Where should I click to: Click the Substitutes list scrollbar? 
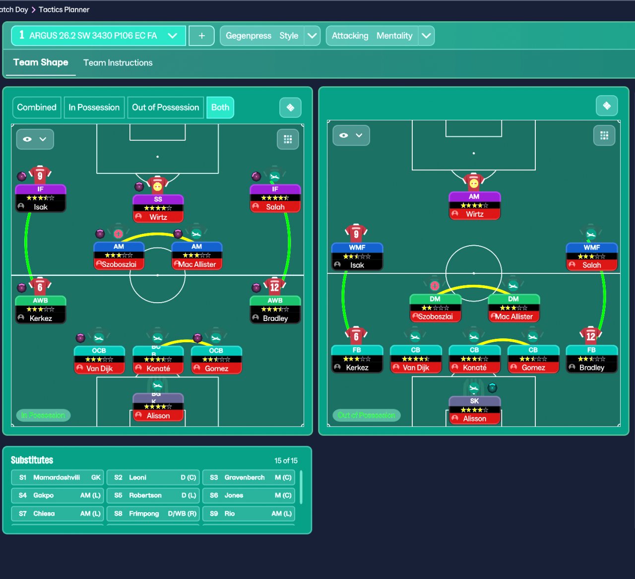[301, 487]
